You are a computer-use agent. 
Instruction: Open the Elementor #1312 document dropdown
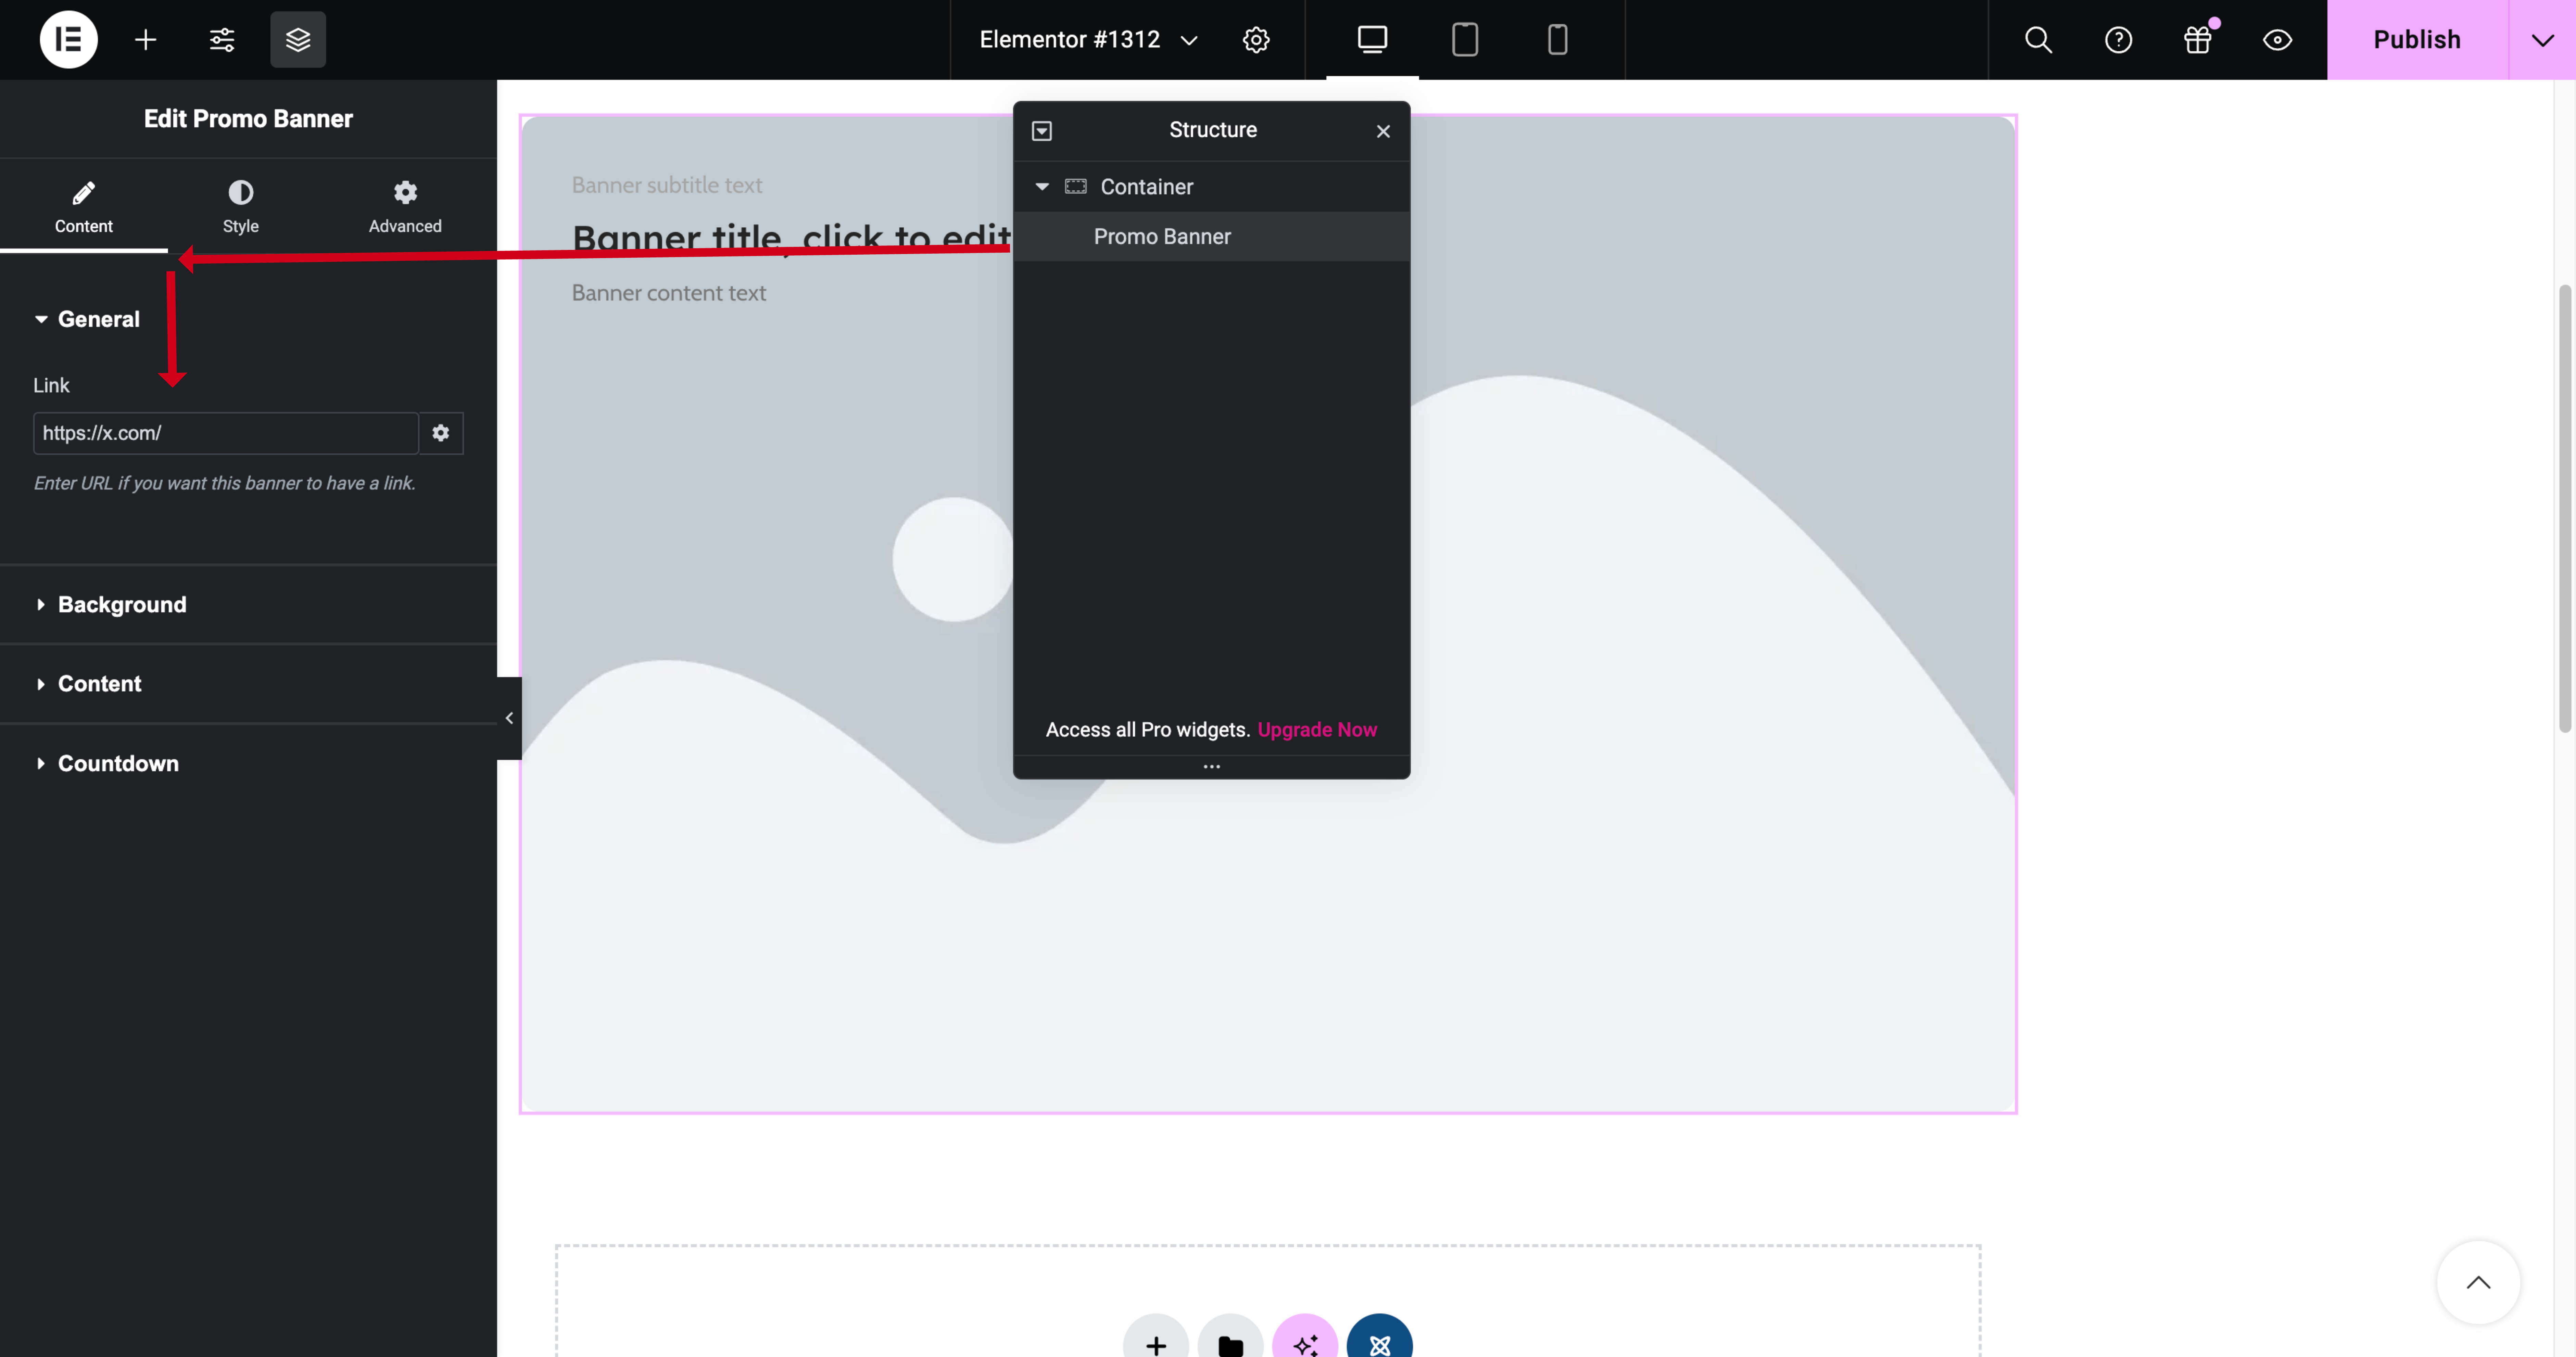(1089, 40)
